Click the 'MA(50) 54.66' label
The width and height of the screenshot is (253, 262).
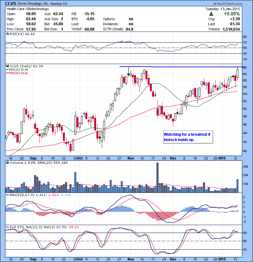pyautogui.click(x=19, y=73)
